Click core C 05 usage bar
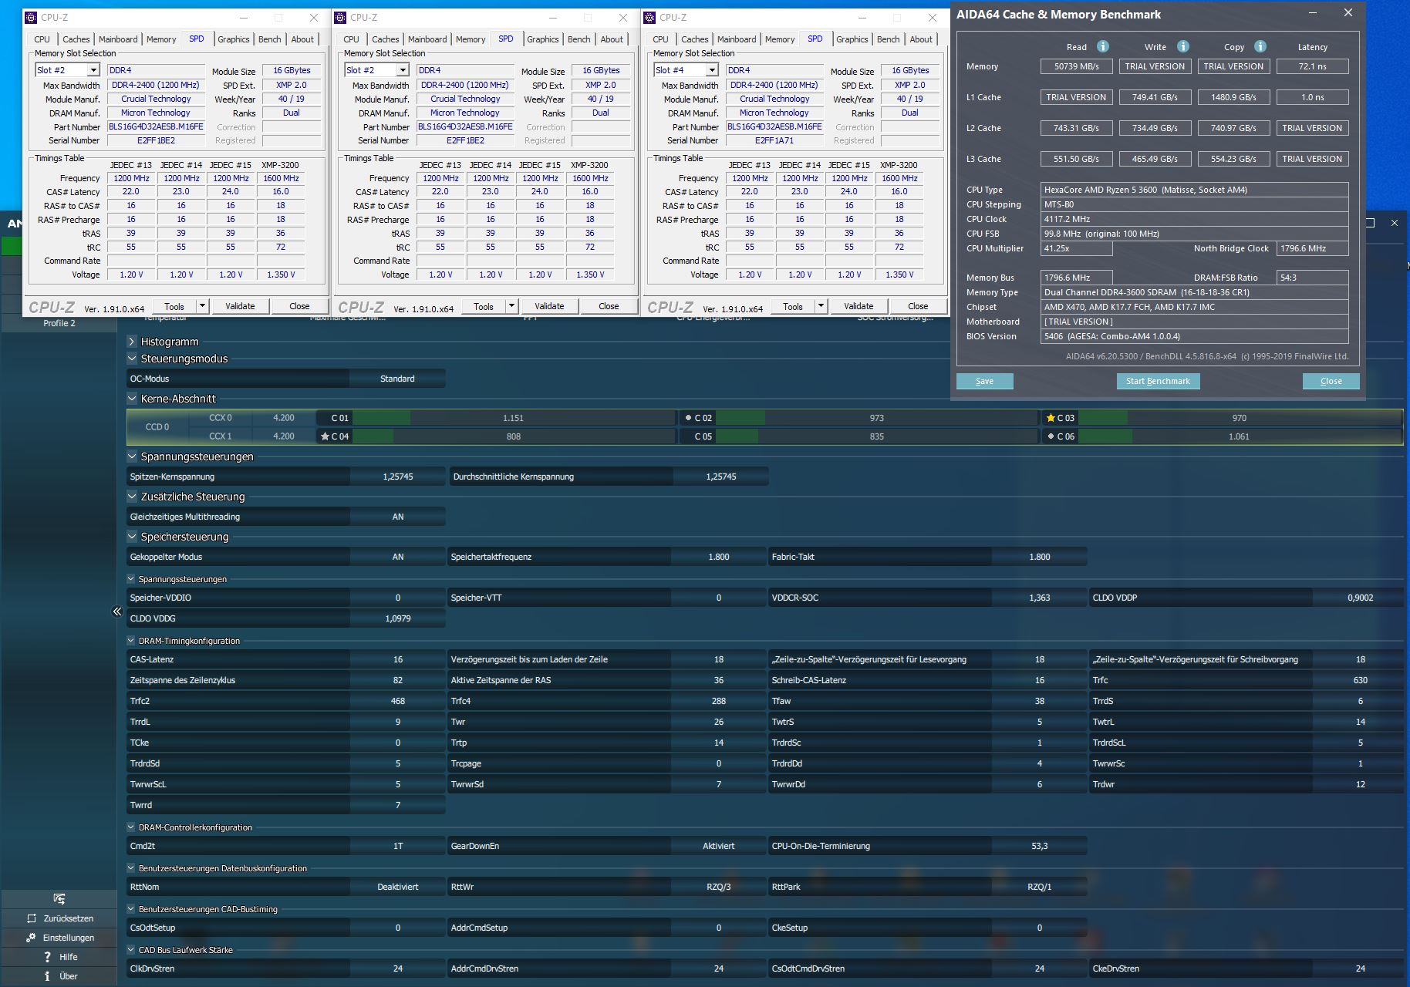This screenshot has height=987, width=1410. tap(877, 436)
